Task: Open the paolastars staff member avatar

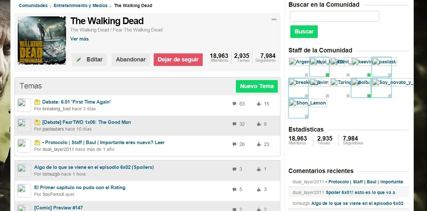Action: tap(382, 67)
